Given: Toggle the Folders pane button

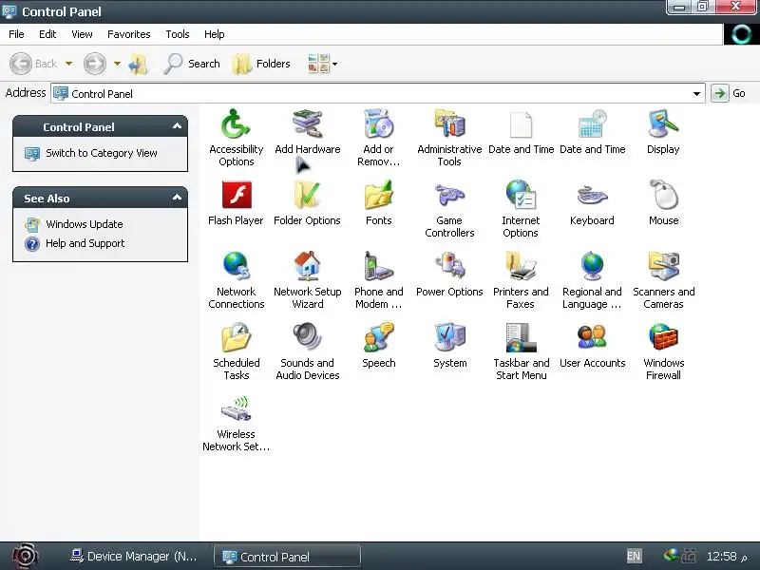Looking at the screenshot, I should [x=261, y=64].
